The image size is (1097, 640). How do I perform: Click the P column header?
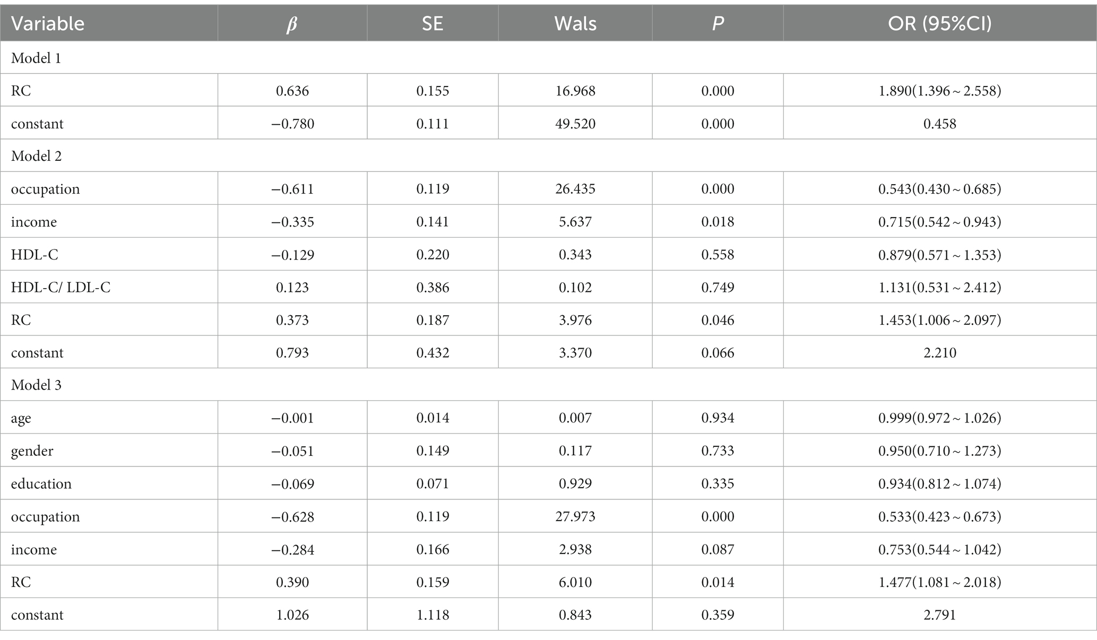(x=718, y=24)
